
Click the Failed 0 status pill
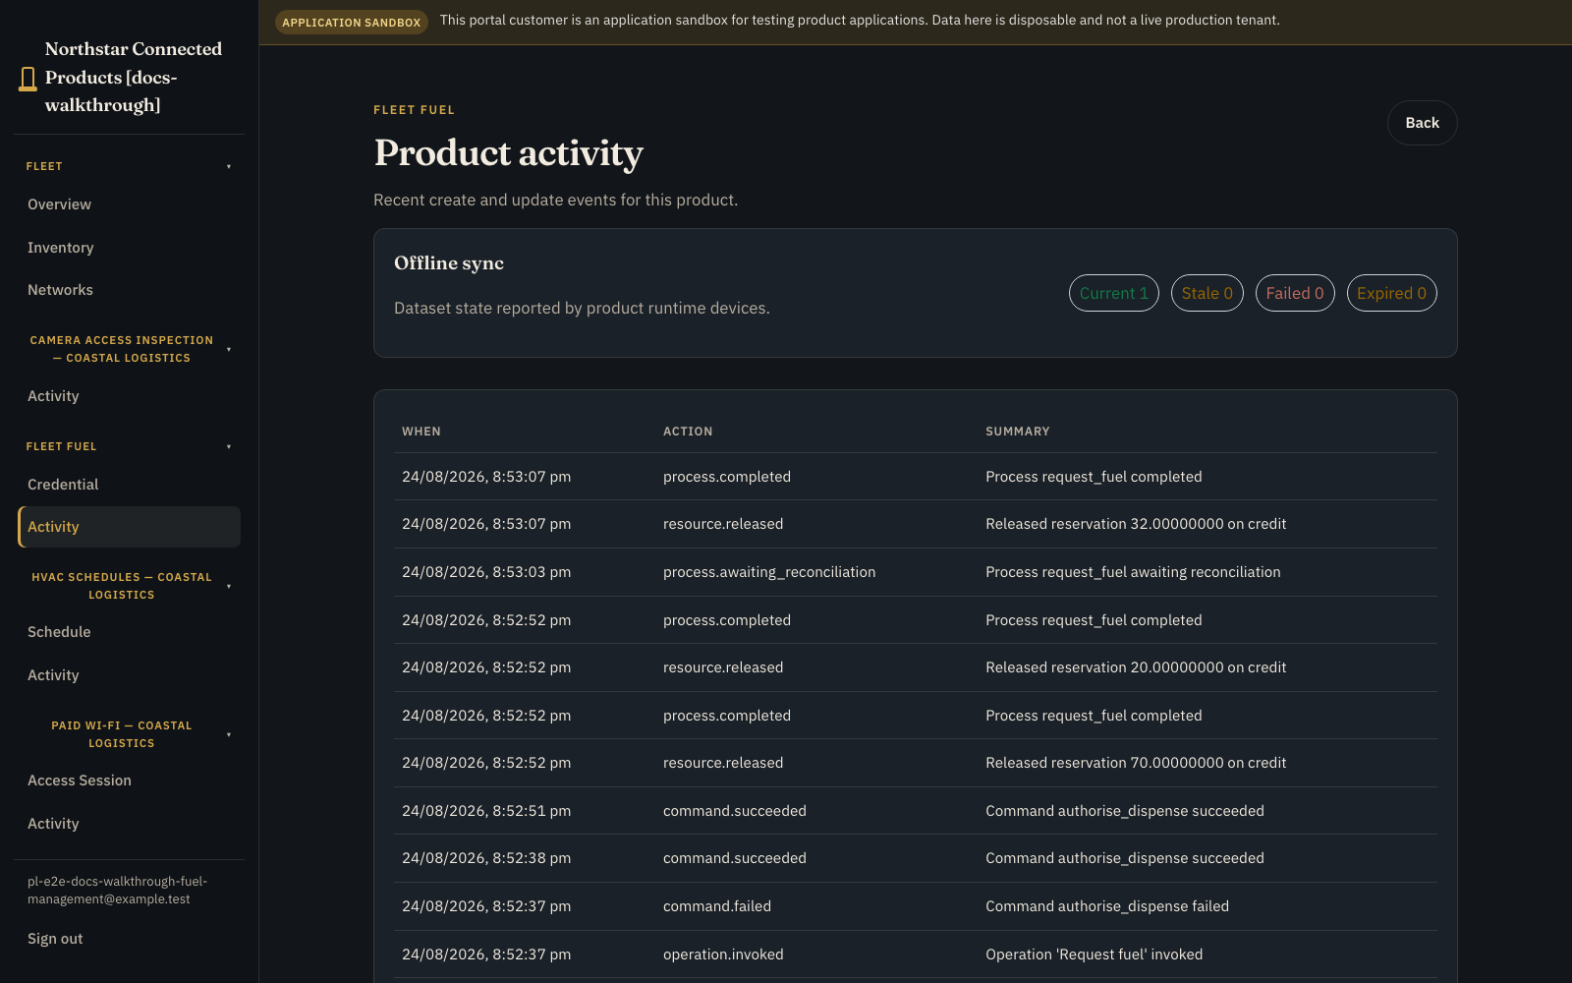coord(1295,293)
